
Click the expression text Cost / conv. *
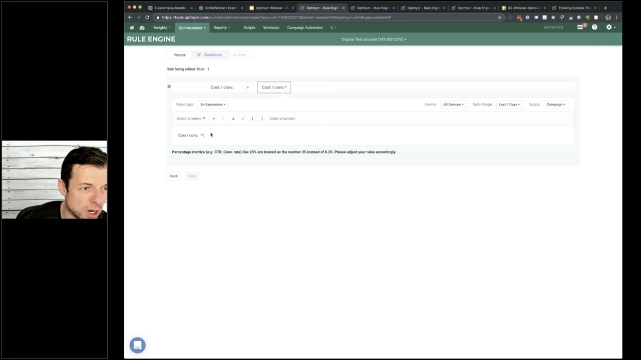[191, 135]
